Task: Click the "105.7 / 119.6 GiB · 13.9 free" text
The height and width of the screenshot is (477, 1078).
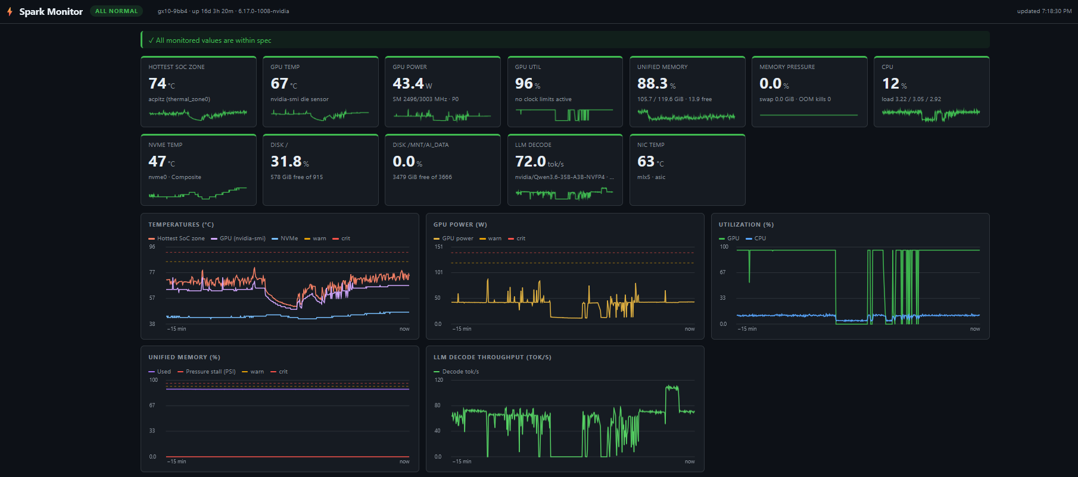Action: 674,99
